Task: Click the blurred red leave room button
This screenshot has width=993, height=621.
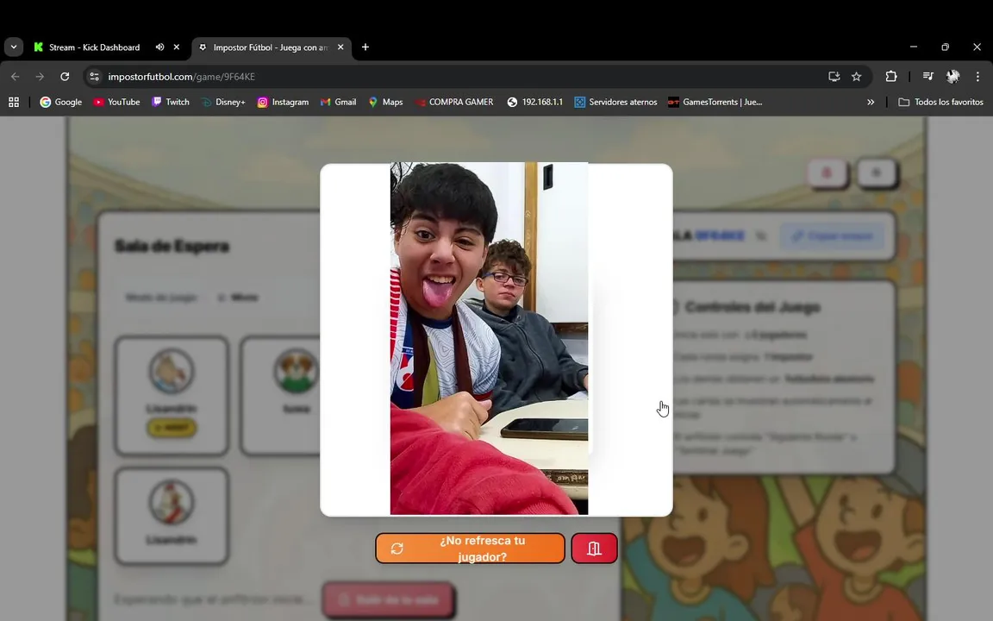Action: [388, 599]
